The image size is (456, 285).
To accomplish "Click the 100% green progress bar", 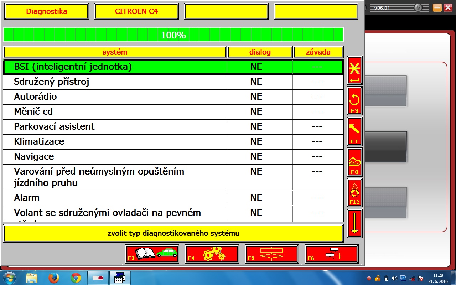I will [173, 35].
